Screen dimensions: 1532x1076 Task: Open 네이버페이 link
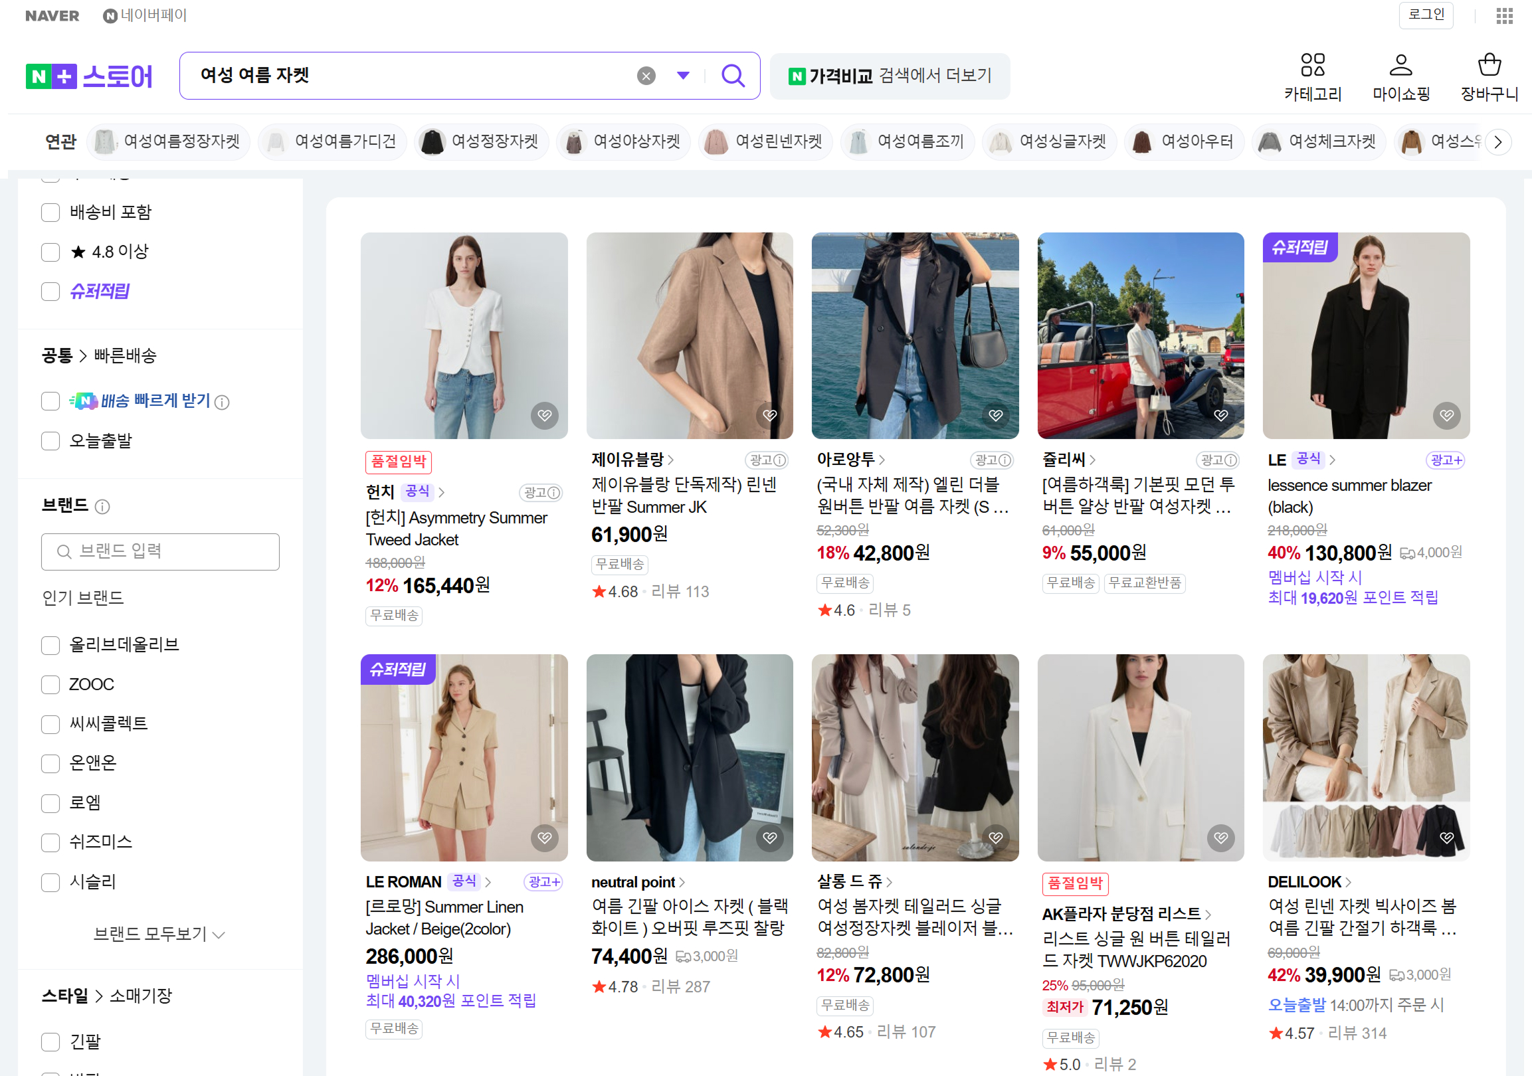(x=145, y=15)
